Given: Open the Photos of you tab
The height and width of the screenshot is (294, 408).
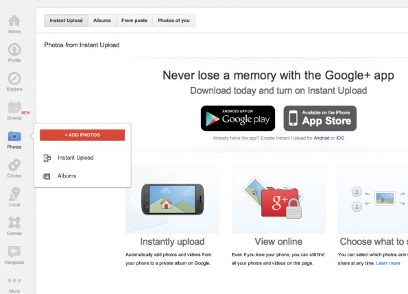Looking at the screenshot, I should [x=173, y=21].
